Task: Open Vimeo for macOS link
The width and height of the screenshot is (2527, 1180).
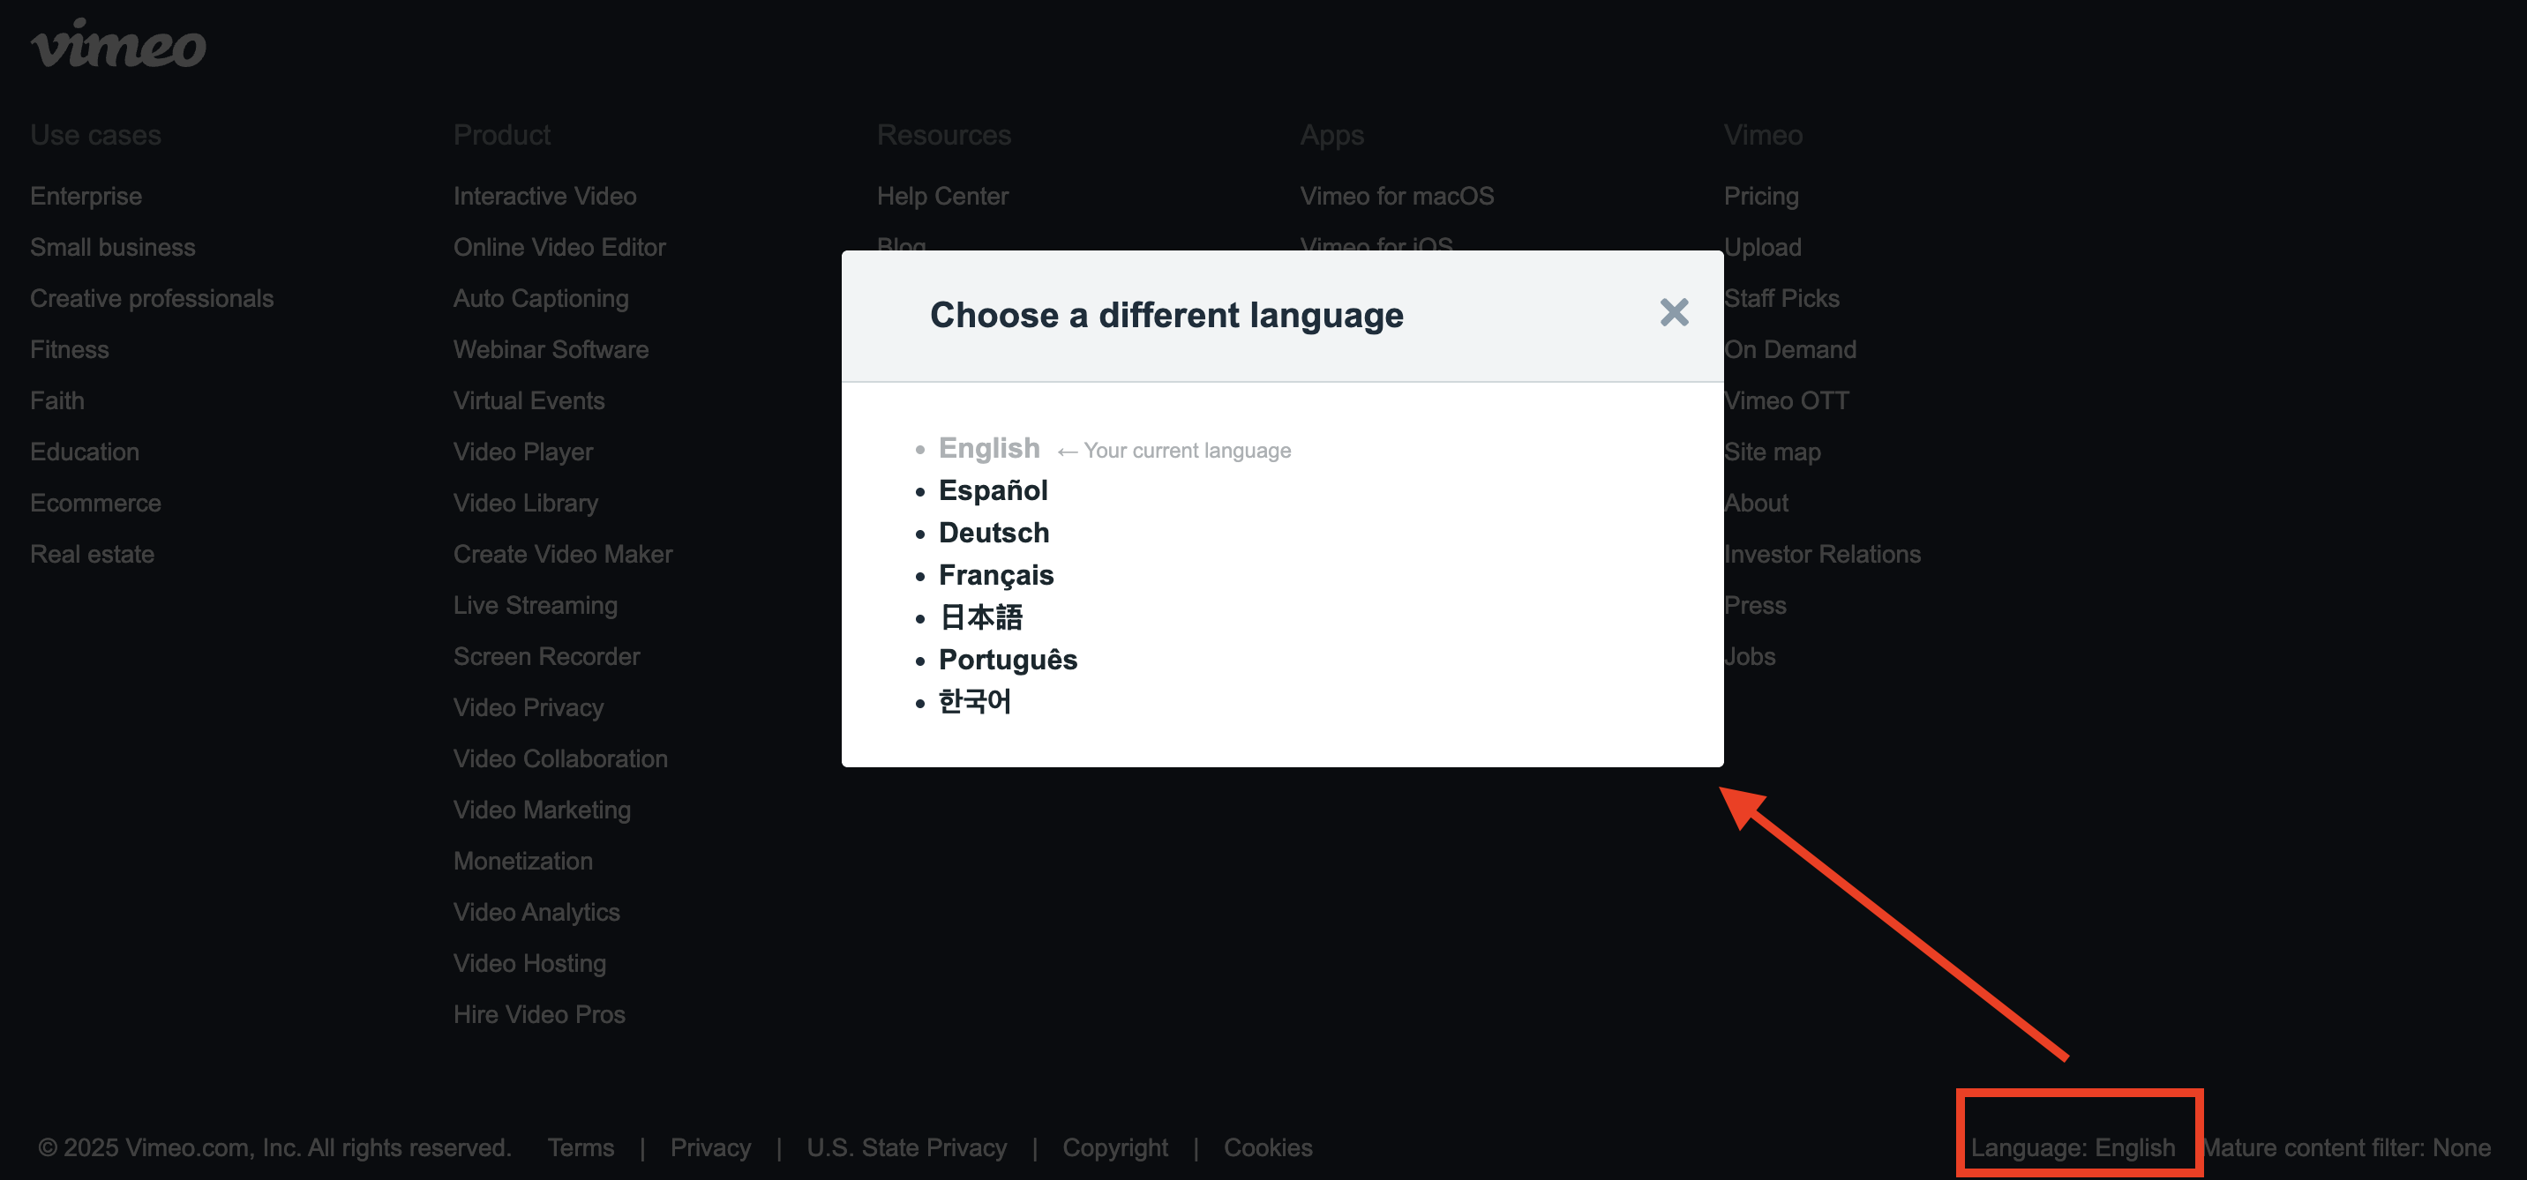Action: click(x=1397, y=196)
